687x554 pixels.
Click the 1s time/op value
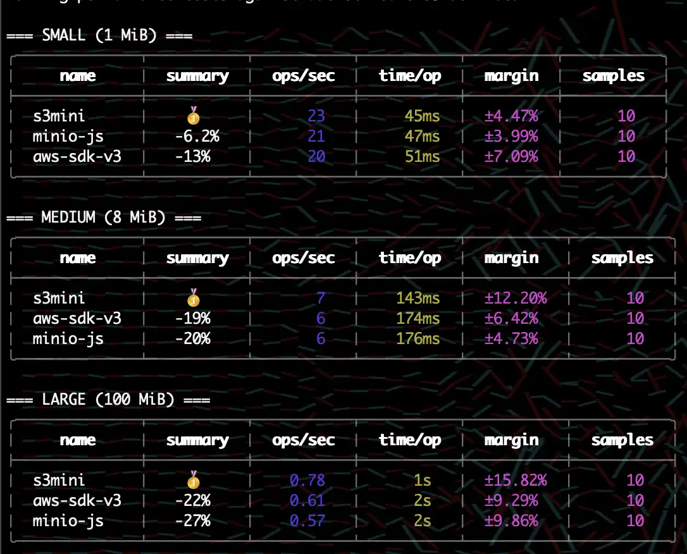[x=423, y=481]
